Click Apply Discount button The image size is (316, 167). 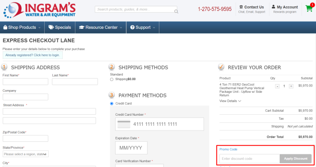[296, 158]
